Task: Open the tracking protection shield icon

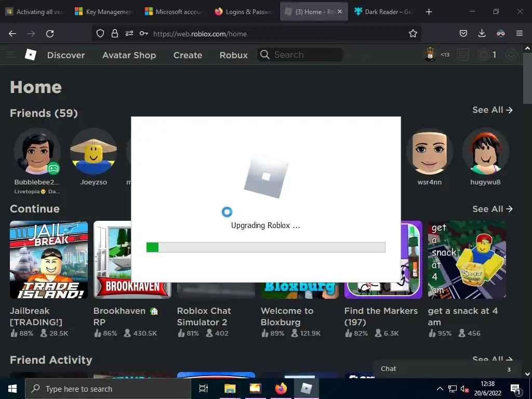Action: (100, 34)
